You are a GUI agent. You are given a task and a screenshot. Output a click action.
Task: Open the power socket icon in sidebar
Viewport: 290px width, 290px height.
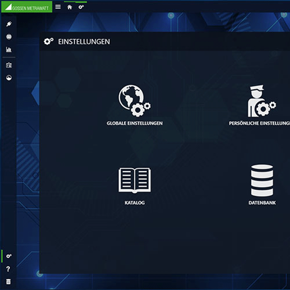pyautogui.click(x=9, y=37)
